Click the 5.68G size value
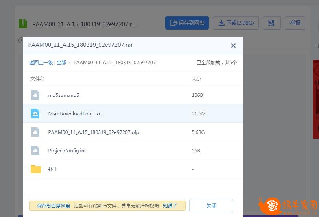This screenshot has height=217, width=319. point(198,132)
